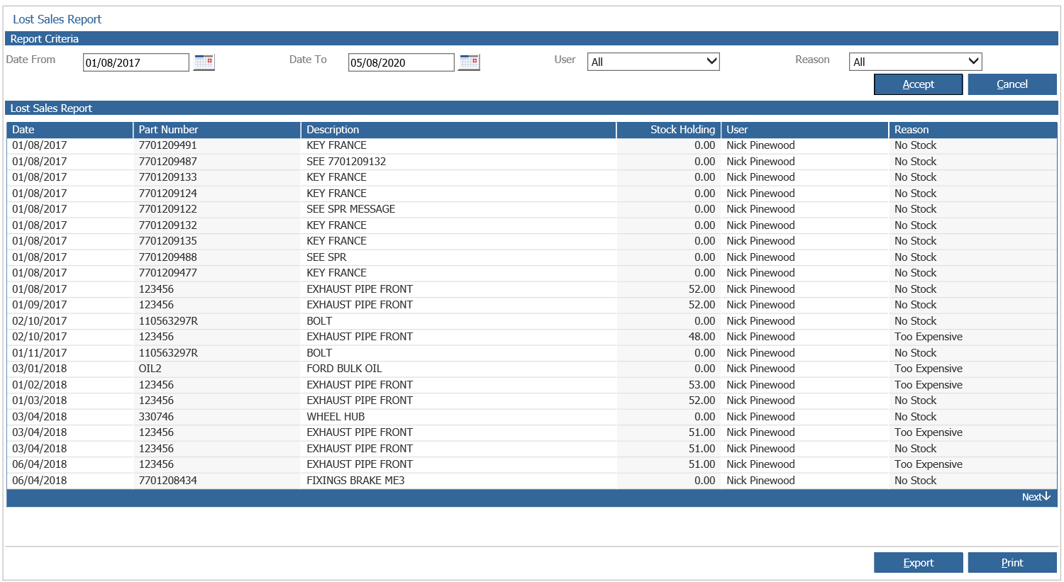Sort by the Stock Holding column header
1064x582 pixels.
669,130
